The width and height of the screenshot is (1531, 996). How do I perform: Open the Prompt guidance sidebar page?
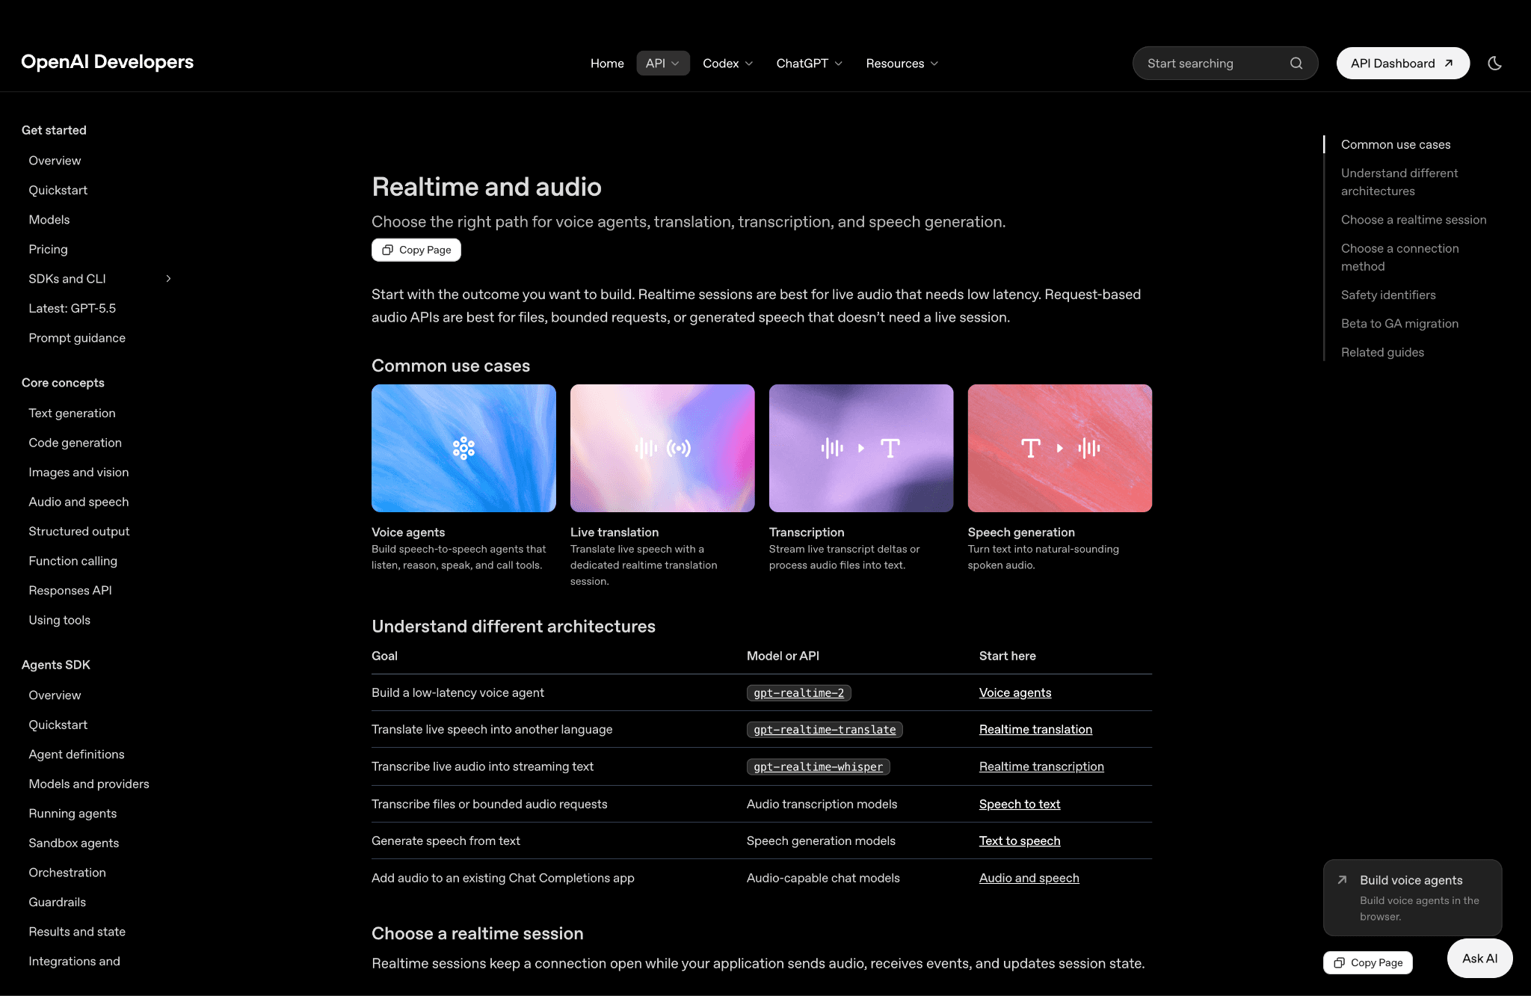point(77,339)
